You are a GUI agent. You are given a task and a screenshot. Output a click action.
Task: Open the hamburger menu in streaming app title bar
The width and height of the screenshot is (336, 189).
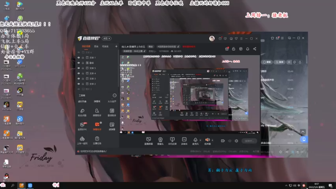[241, 39]
